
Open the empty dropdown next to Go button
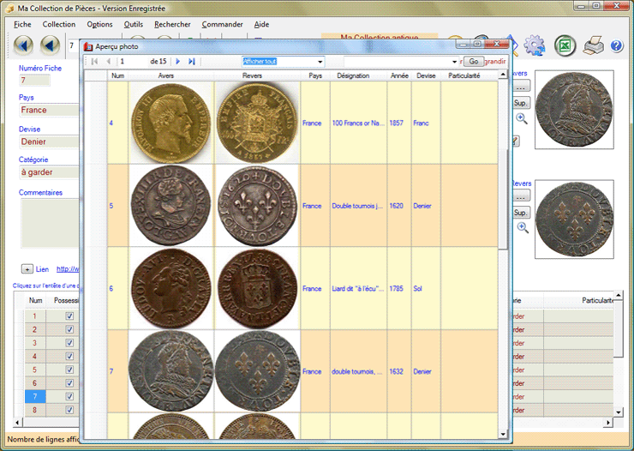click(x=454, y=62)
